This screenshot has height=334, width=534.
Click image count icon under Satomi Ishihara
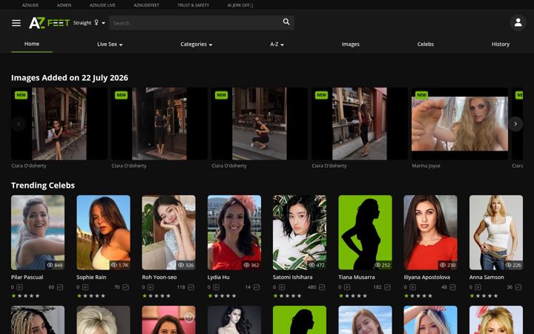322,287
